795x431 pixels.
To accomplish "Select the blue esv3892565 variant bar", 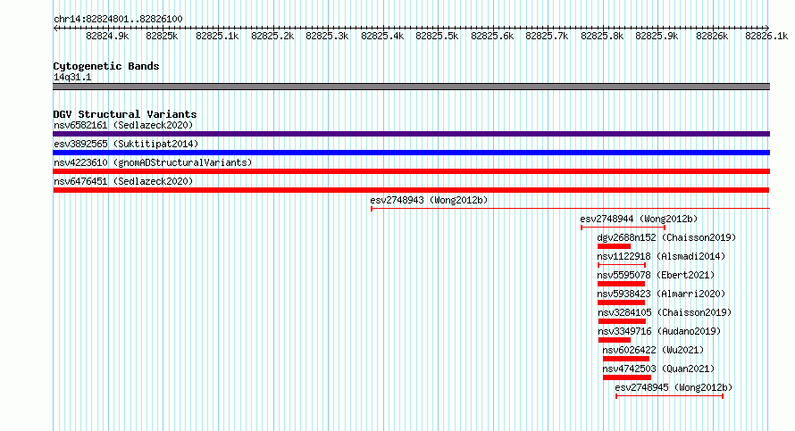I will (x=411, y=153).
